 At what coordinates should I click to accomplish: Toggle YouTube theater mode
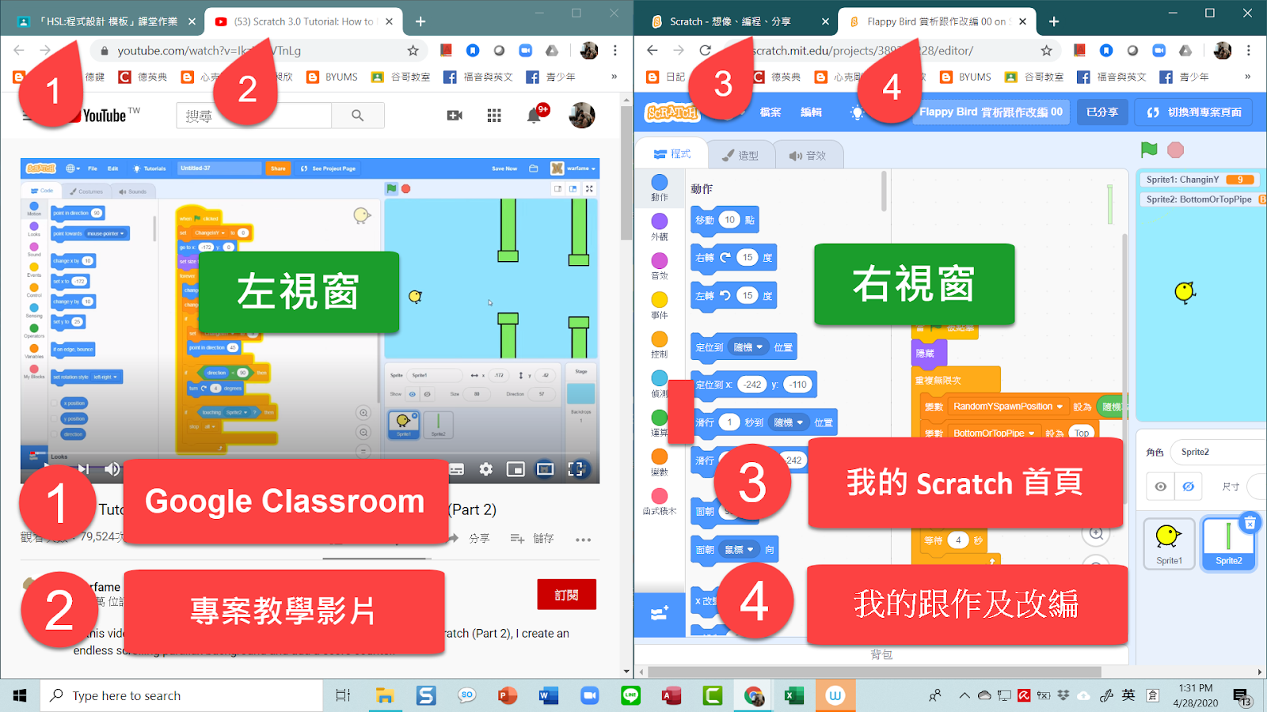545,469
